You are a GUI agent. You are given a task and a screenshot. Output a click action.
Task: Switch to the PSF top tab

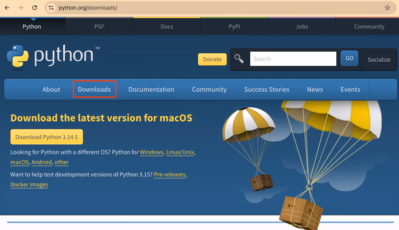click(x=99, y=27)
